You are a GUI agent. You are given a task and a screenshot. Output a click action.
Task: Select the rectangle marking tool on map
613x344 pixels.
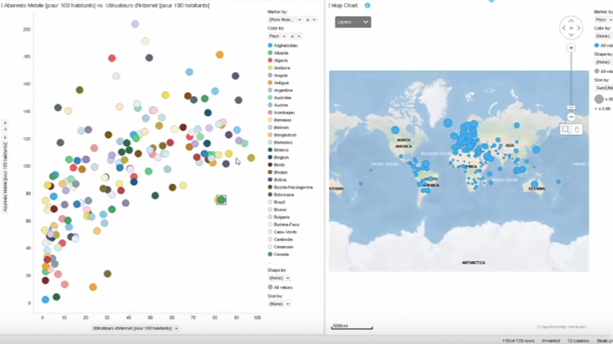[566, 129]
